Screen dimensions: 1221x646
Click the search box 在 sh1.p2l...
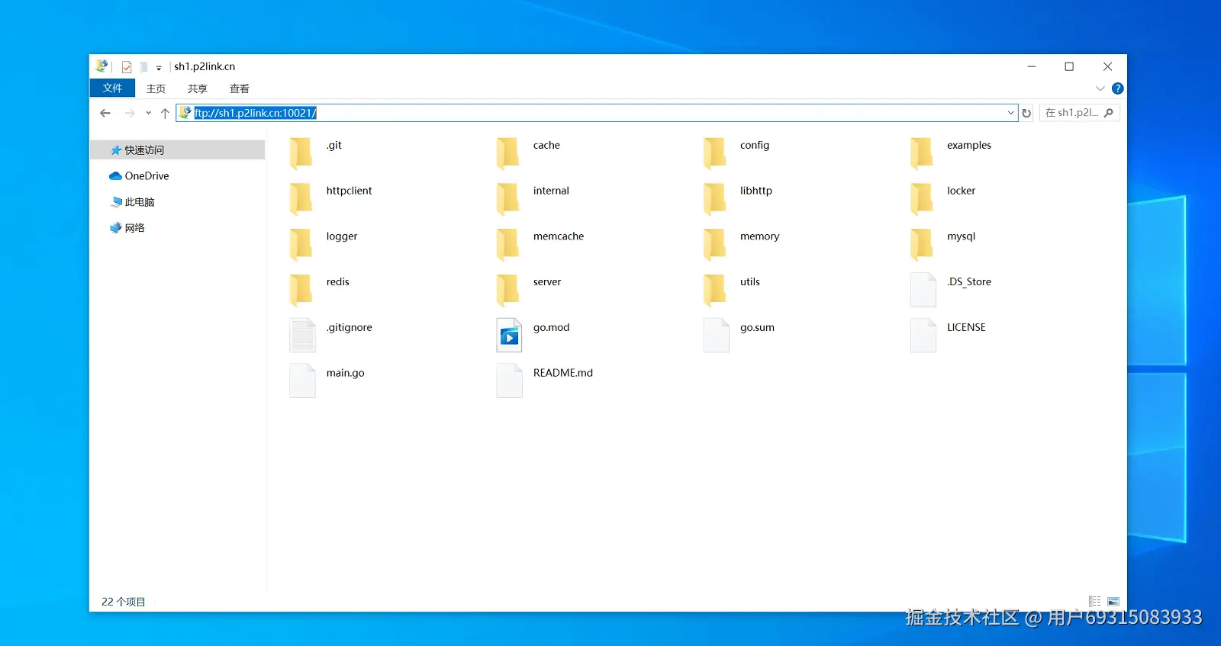click(x=1080, y=113)
